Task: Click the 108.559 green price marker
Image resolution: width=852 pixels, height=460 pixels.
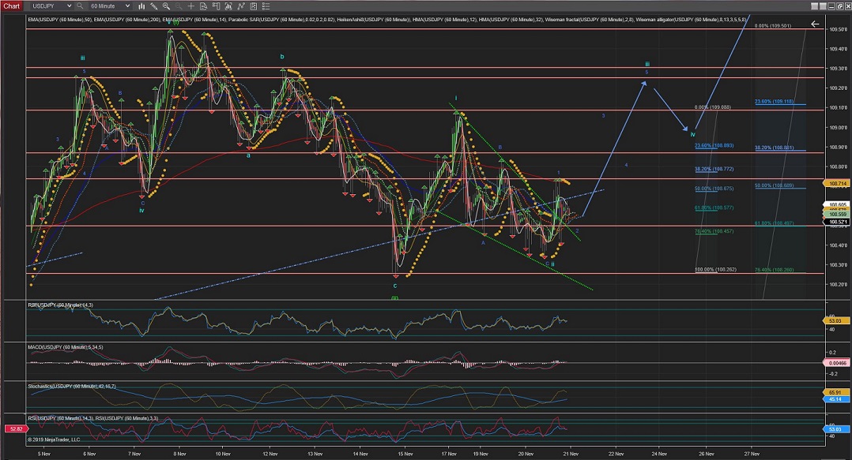Action: [x=838, y=215]
